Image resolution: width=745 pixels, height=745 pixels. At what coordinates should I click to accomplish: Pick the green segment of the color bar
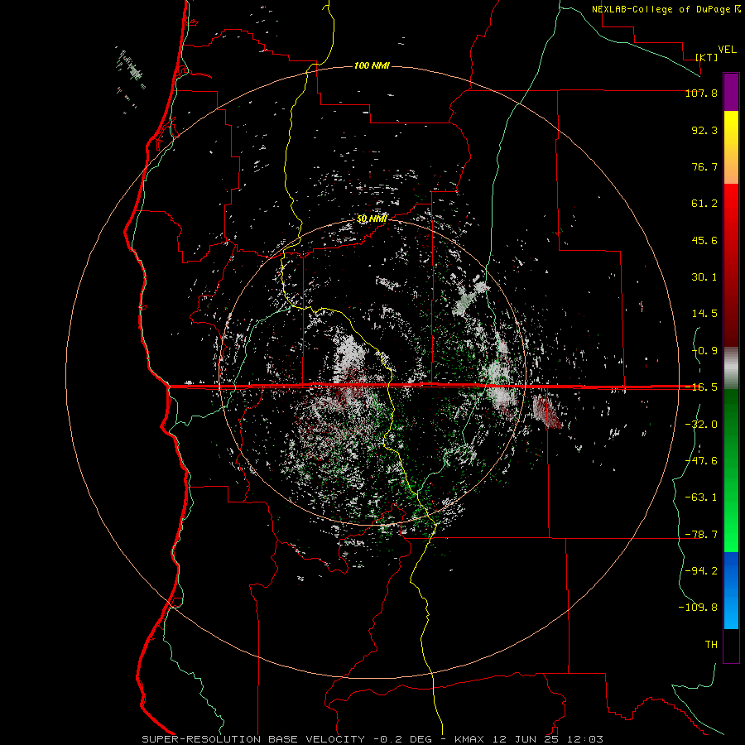[731, 470]
